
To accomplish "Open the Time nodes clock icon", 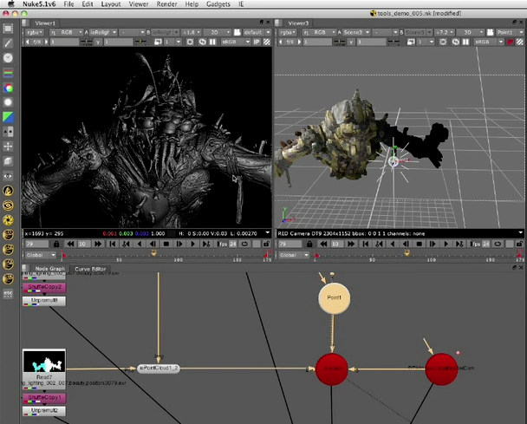I will click(8, 58).
